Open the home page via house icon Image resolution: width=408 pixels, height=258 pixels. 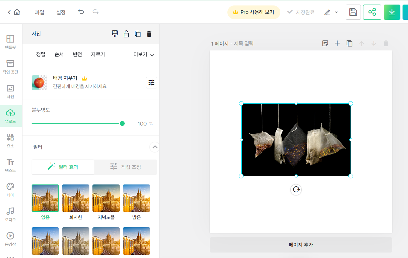(17, 12)
